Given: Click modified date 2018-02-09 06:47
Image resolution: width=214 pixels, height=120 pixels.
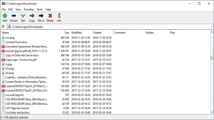Looking at the screenshot, I should coord(81,42).
